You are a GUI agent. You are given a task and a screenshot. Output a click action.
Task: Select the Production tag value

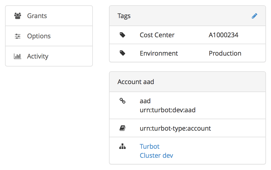tap(225, 53)
